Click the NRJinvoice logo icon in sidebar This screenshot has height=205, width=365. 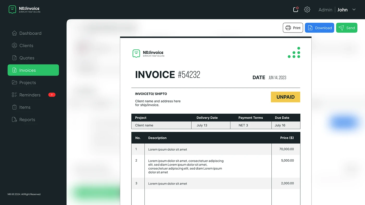(12, 9)
